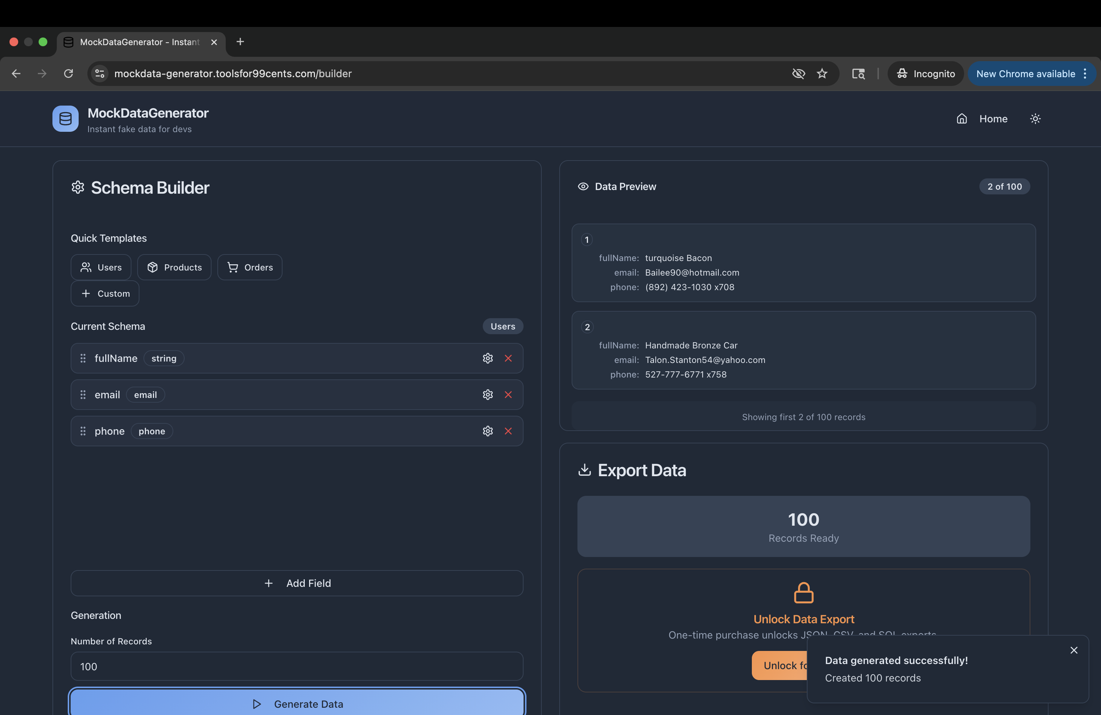1101x715 pixels.
Task: Select the MockDataGenerator browser tab
Action: pos(141,42)
